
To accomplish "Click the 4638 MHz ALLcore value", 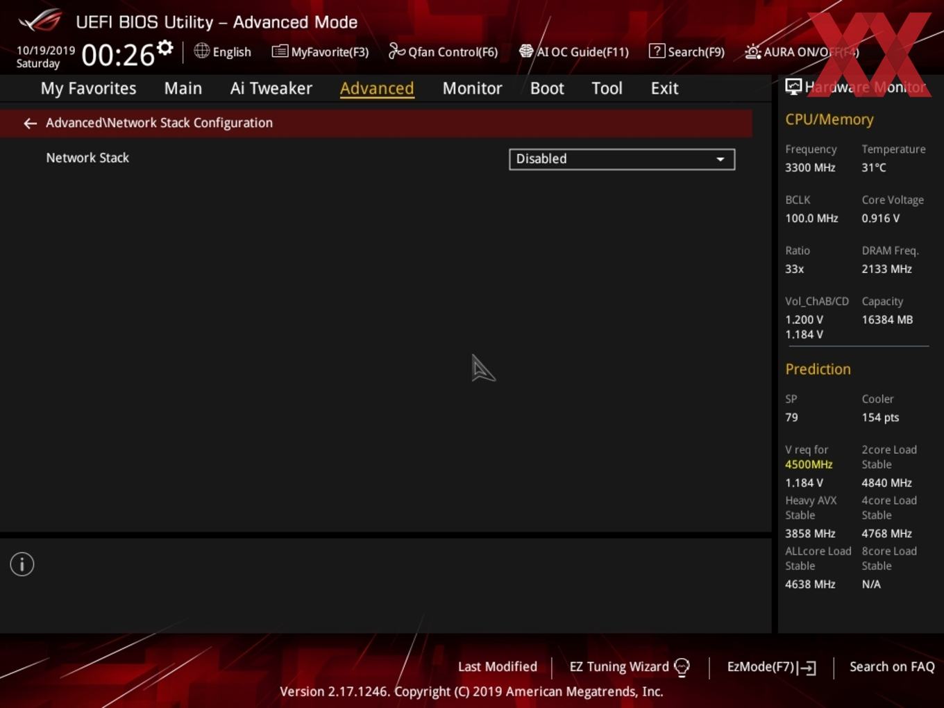I will point(810,584).
